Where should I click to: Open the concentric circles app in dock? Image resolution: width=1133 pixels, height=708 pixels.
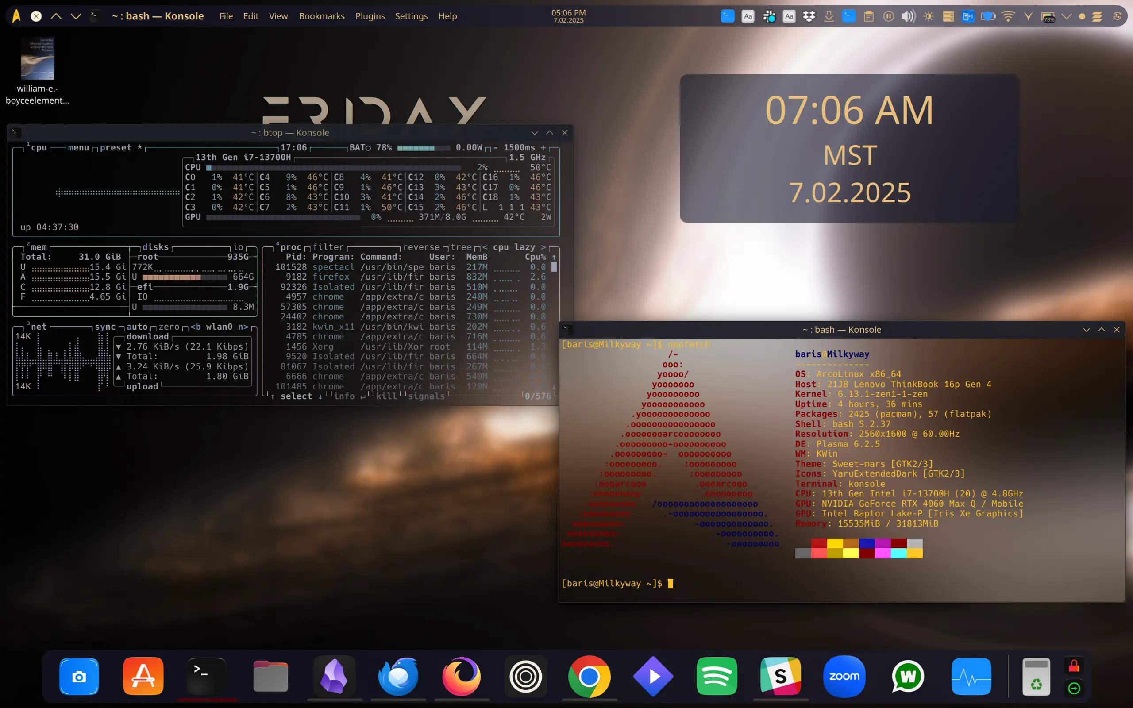point(525,676)
